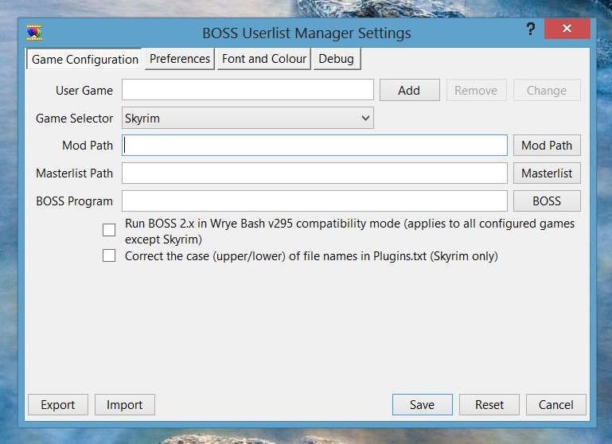Export the current settings
This screenshot has width=612, height=444.
[58, 405]
